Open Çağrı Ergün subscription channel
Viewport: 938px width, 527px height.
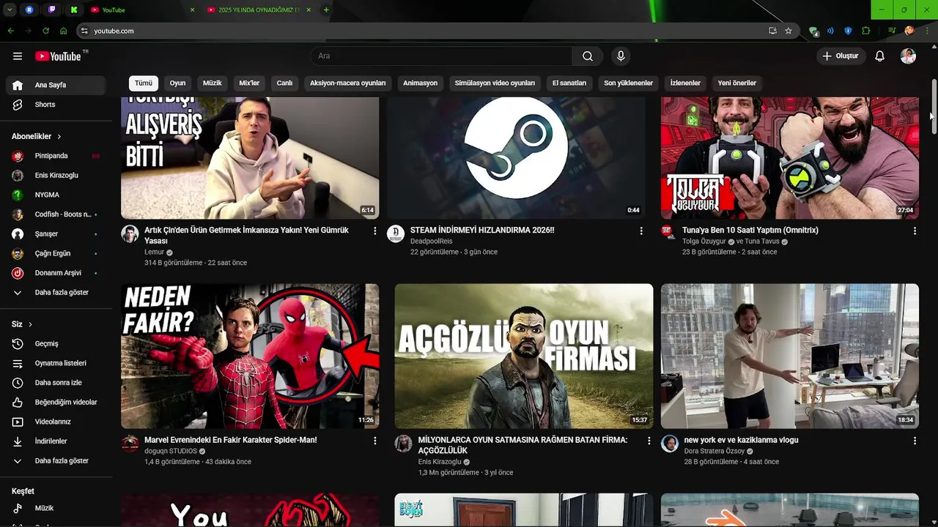pyautogui.click(x=56, y=253)
